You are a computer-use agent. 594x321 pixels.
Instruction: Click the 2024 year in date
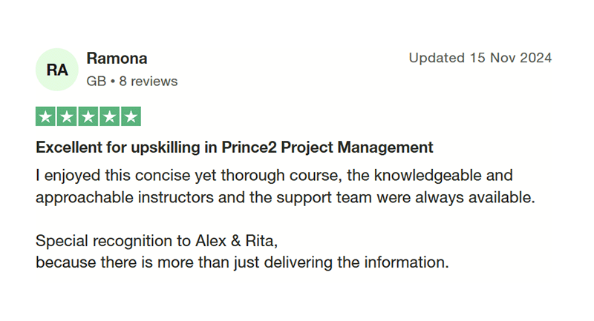(x=535, y=58)
